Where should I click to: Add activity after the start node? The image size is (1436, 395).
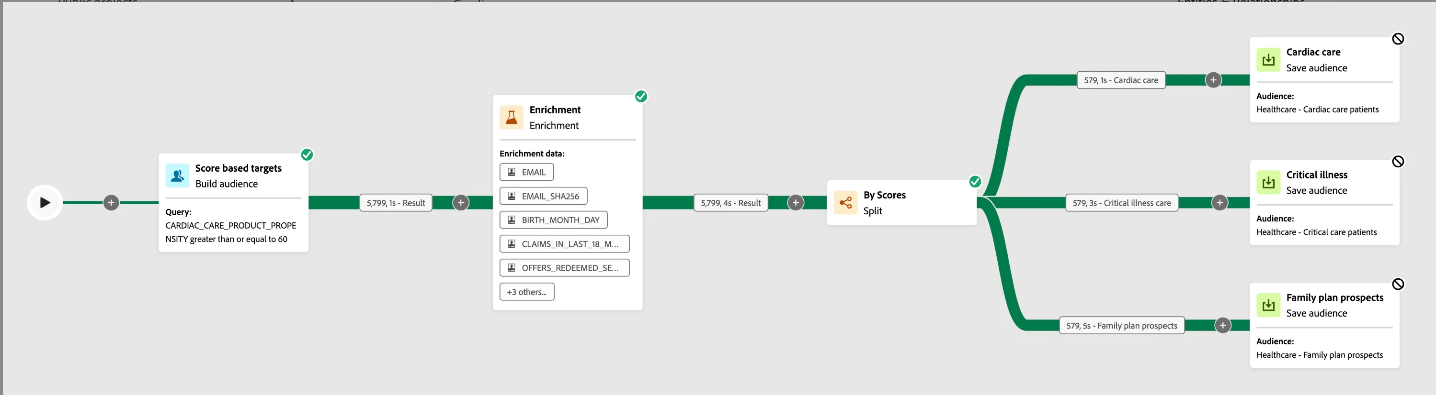[x=111, y=202]
